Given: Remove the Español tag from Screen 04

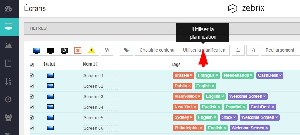Looking at the screenshot, I should click(x=244, y=107).
